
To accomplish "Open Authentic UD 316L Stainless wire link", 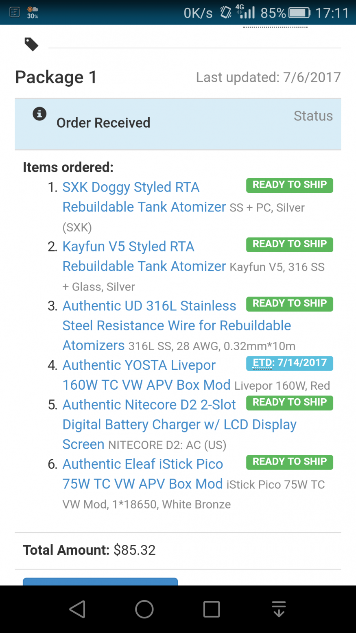I will pyautogui.click(x=149, y=306).
